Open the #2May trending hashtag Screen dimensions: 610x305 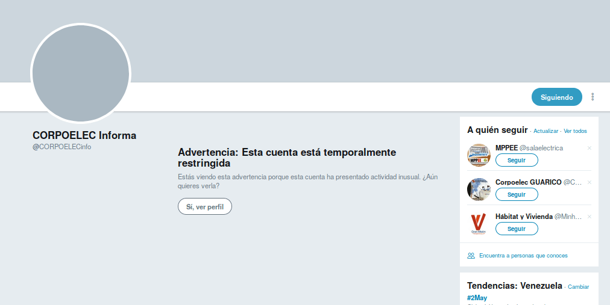pos(477,298)
